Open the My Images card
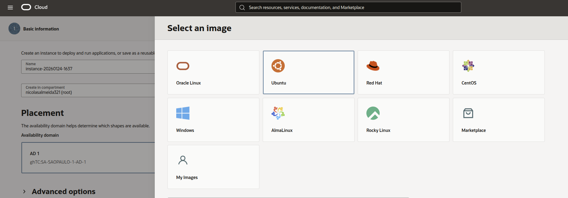Image resolution: width=568 pixels, height=198 pixels. [x=213, y=167]
